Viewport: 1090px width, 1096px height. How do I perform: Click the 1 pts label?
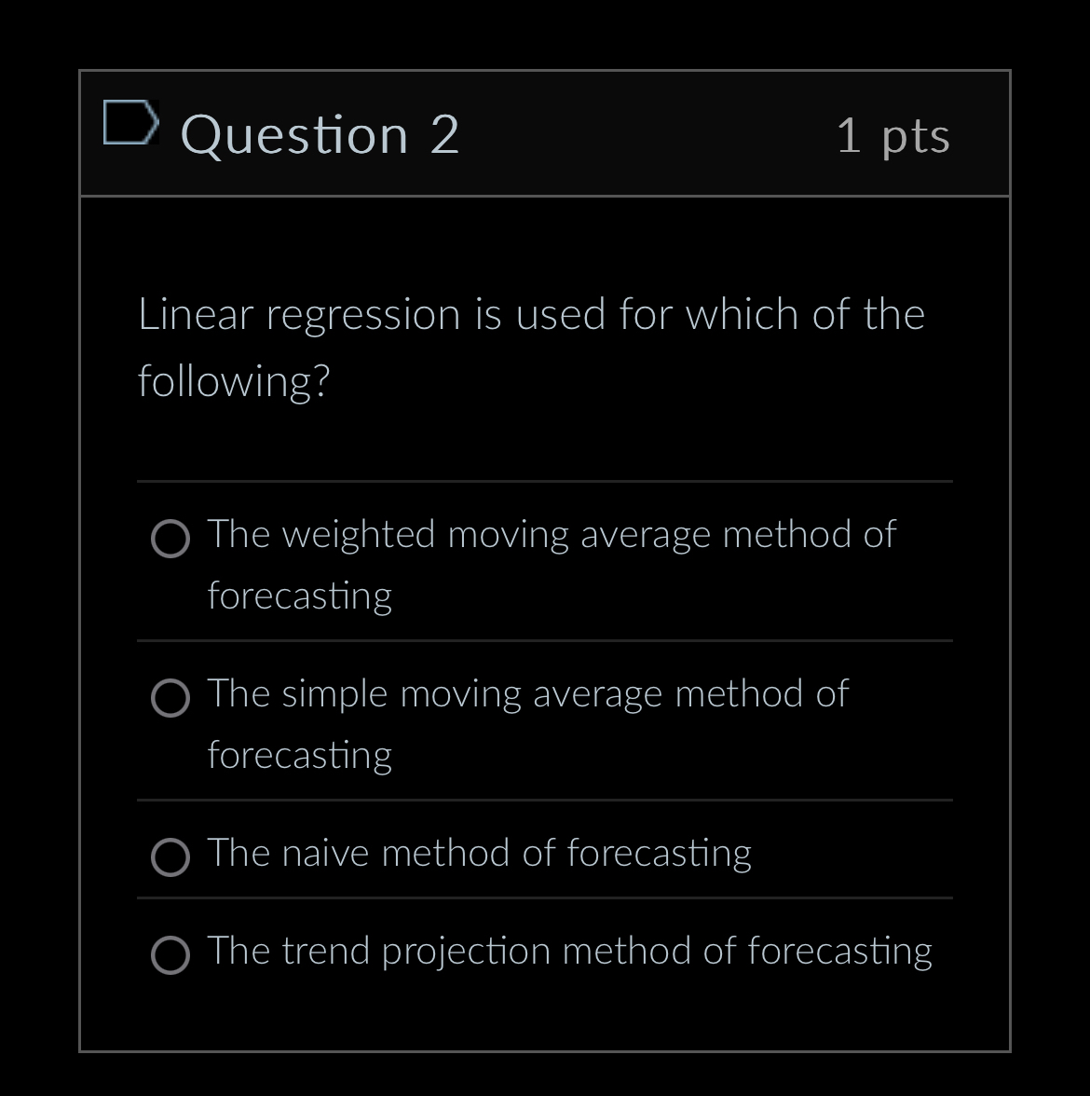pyautogui.click(x=894, y=133)
